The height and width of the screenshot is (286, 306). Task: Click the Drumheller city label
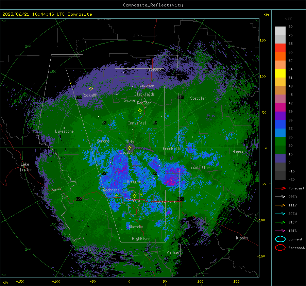click(199, 168)
